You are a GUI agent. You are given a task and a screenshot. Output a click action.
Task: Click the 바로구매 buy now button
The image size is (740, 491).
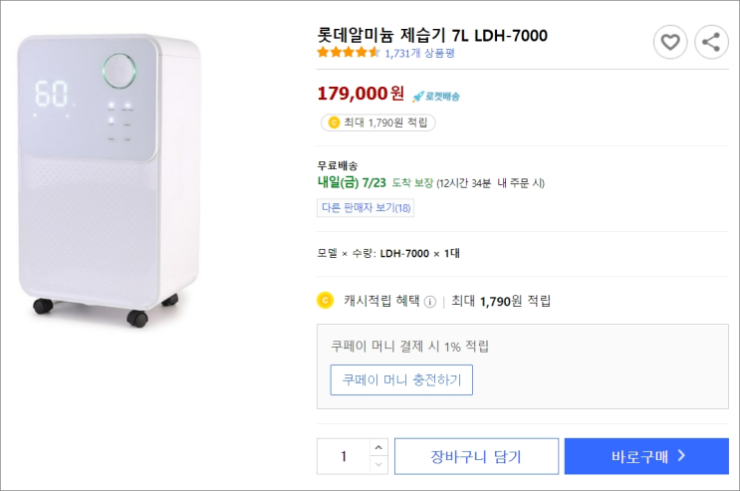(646, 456)
